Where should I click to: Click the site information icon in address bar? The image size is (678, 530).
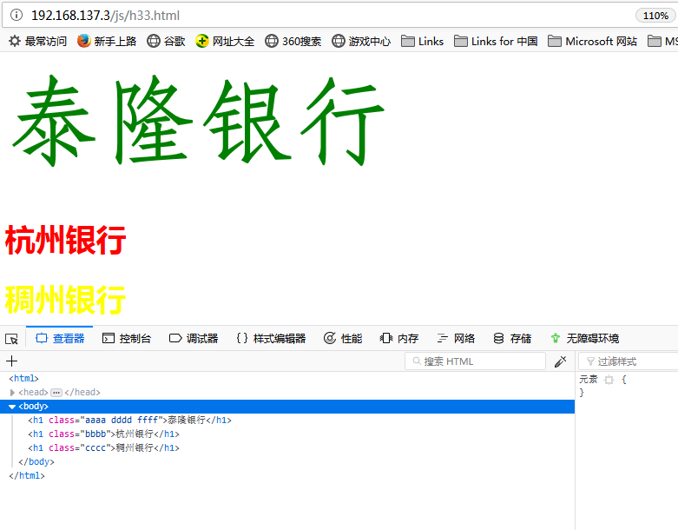pyautogui.click(x=16, y=15)
